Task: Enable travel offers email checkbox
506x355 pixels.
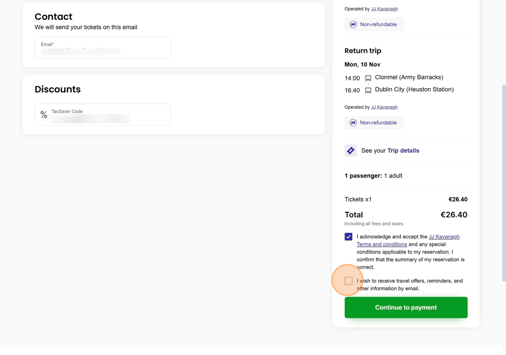Action: 348,281
